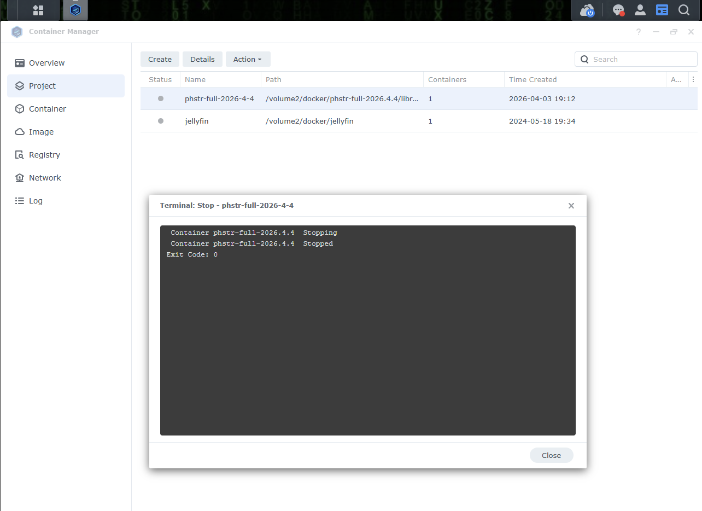Image resolution: width=702 pixels, height=511 pixels.
Task: Go to the Overview section
Action: [46, 63]
